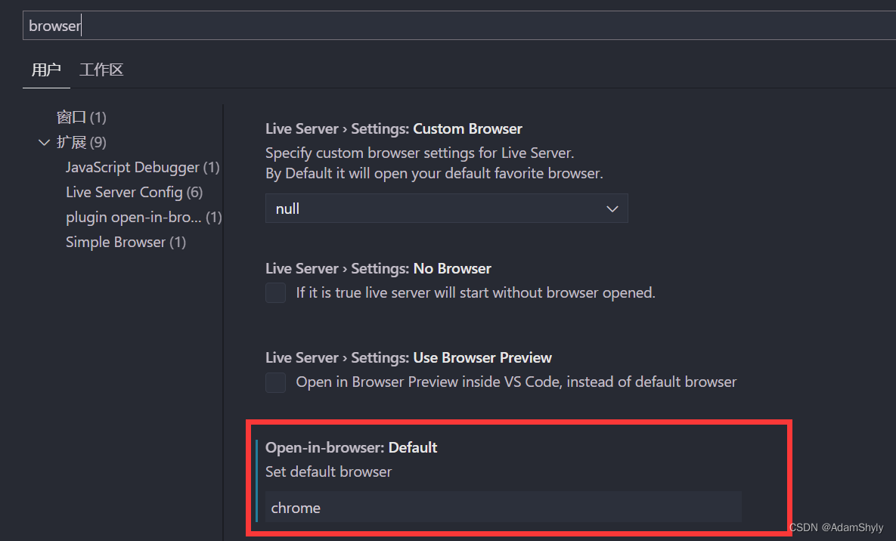This screenshot has width=896, height=541.
Task: Select the 窗口 (1) settings category
Action: (81, 117)
